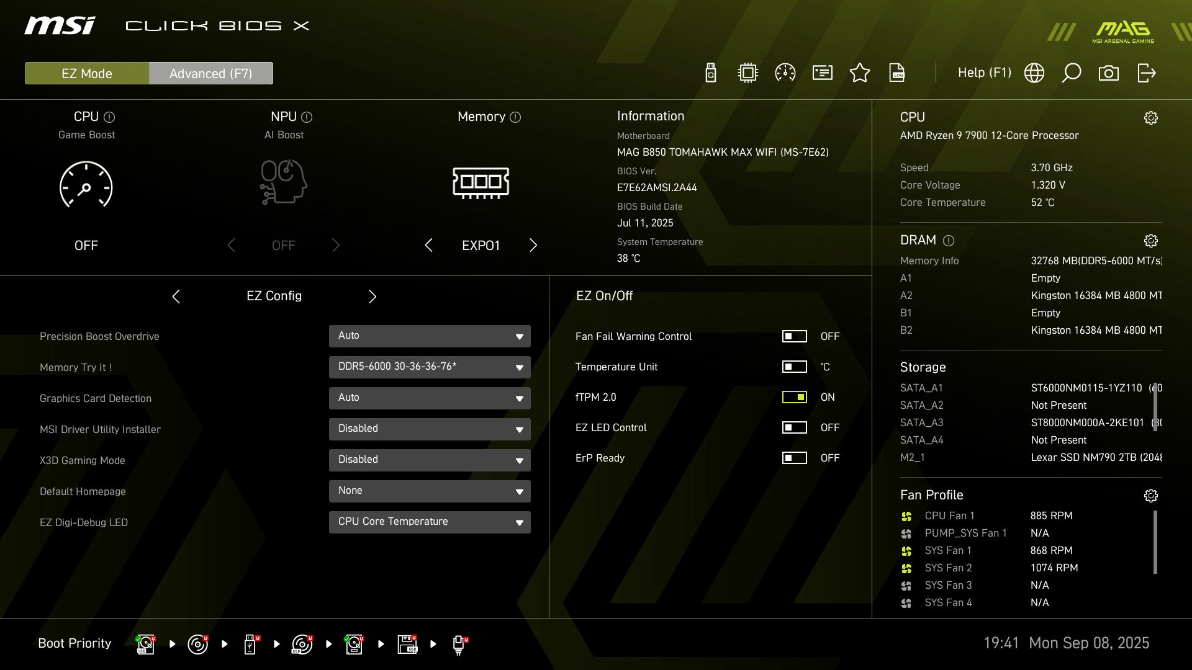Switch Temperature Unit toggle
This screenshot has height=670, width=1192.
793,367
